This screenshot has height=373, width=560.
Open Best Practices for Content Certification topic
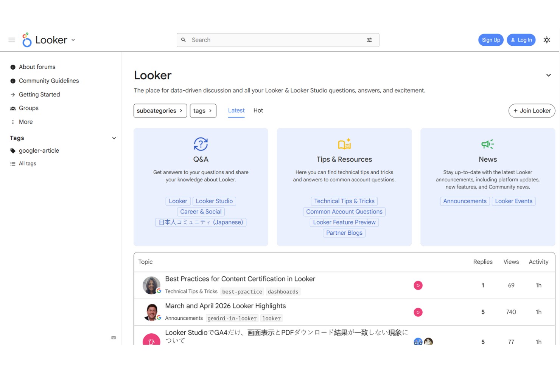click(240, 279)
